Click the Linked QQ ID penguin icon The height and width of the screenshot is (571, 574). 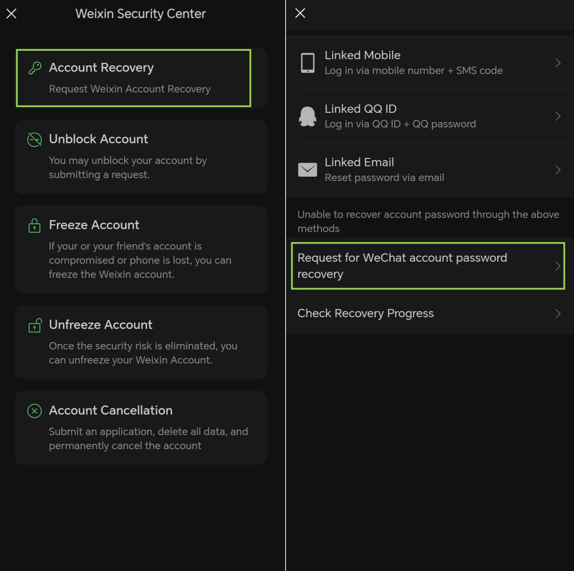307,116
